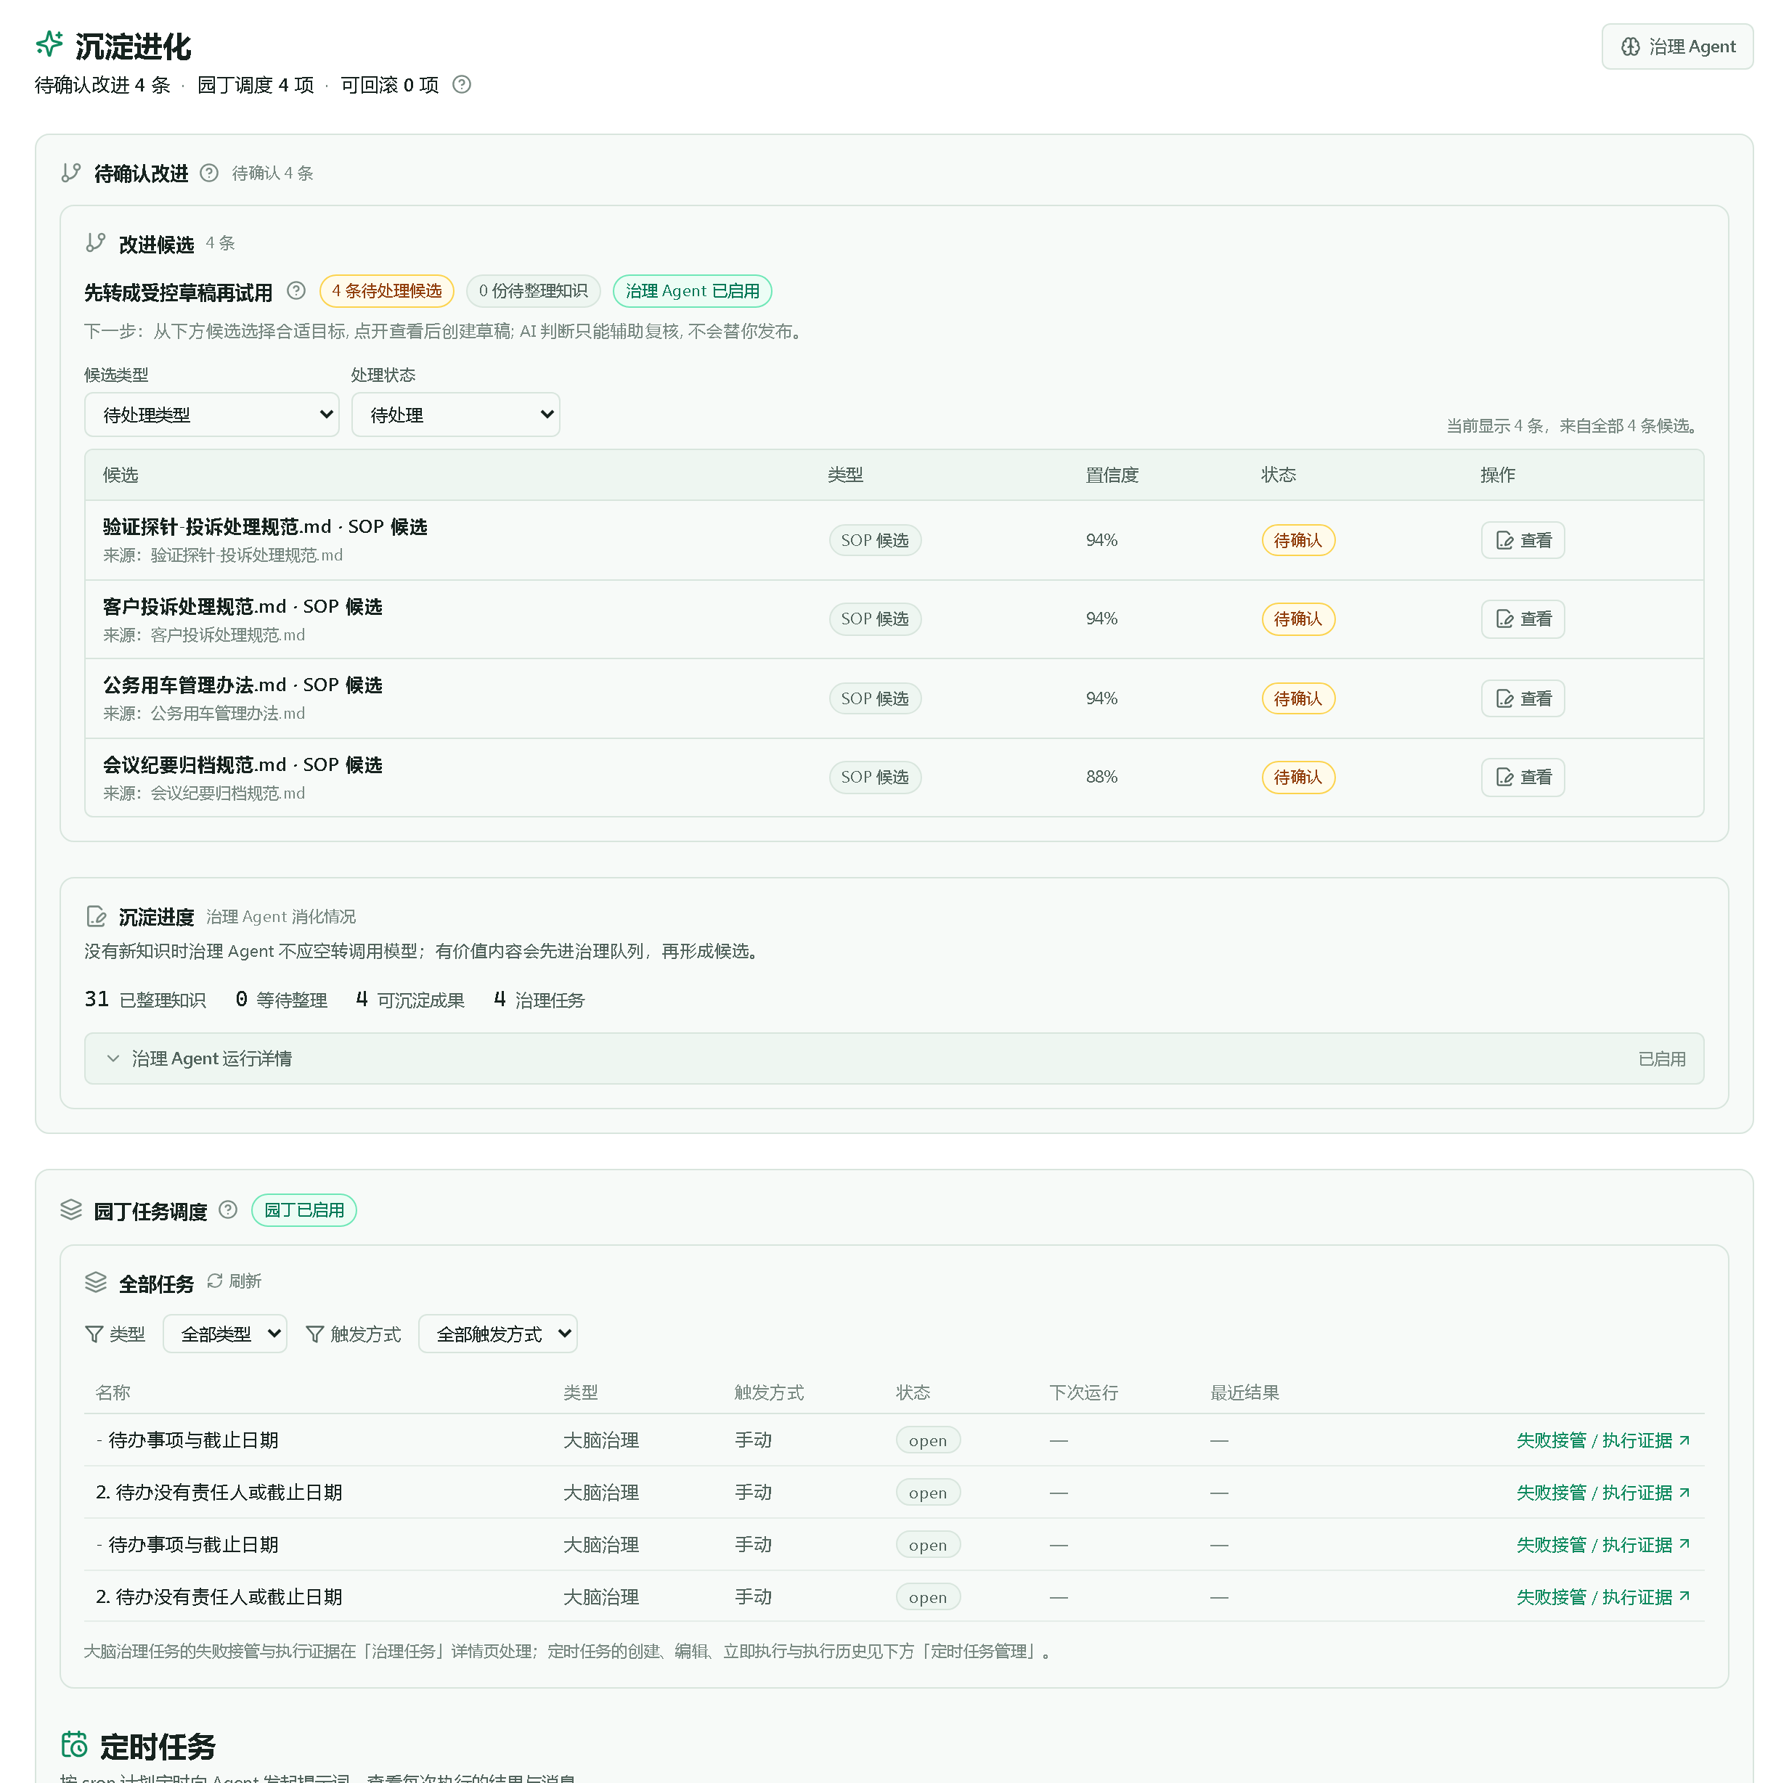View the 验证探针-投诉处理规范.md candidate

click(1523, 541)
